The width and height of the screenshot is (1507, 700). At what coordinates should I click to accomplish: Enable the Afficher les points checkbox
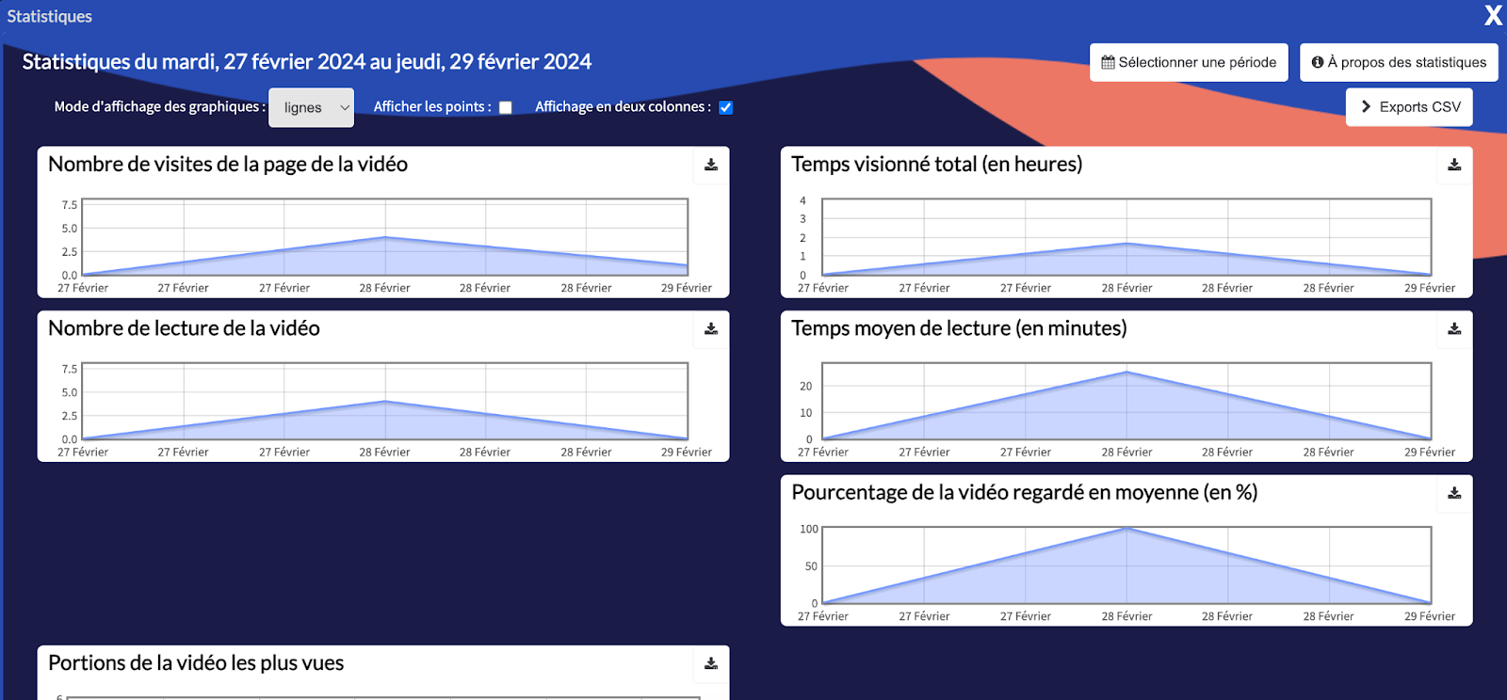[506, 107]
